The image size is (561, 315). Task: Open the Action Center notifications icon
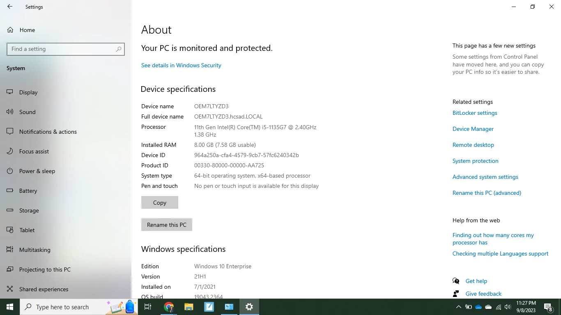pyautogui.click(x=548, y=307)
